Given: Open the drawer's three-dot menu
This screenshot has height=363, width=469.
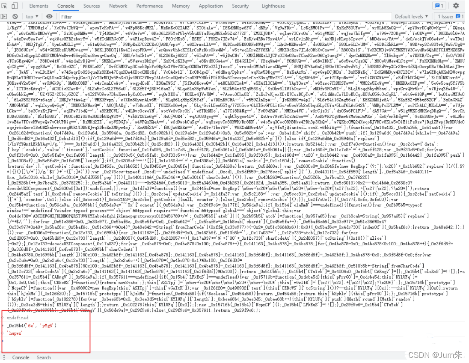Looking at the screenshot, I should click(x=4, y=357).
